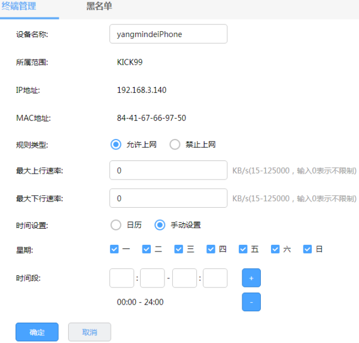The height and width of the screenshot is (343, 359).
Task: Click the 最大下行速率 input field
Action: (x=168, y=198)
